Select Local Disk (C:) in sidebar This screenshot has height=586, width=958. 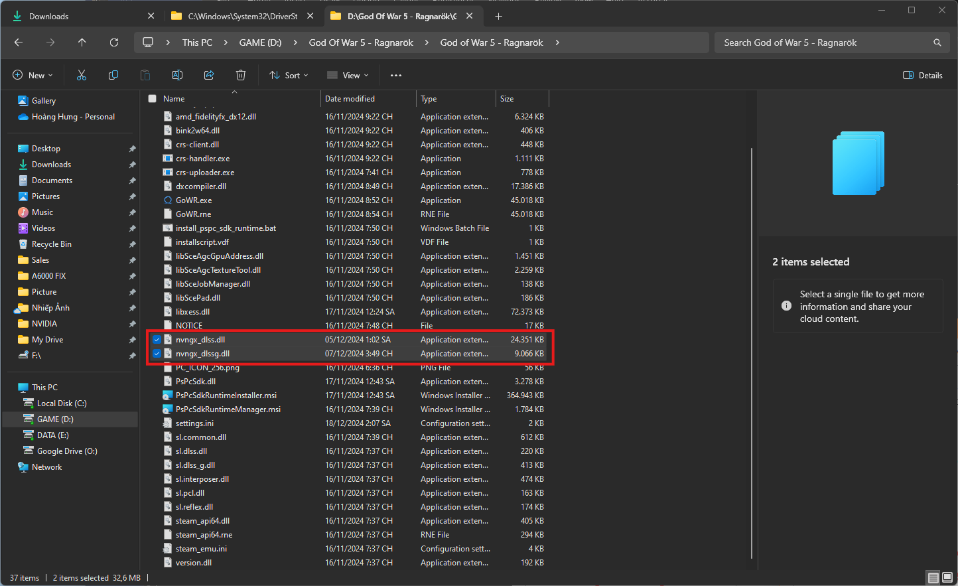62,403
